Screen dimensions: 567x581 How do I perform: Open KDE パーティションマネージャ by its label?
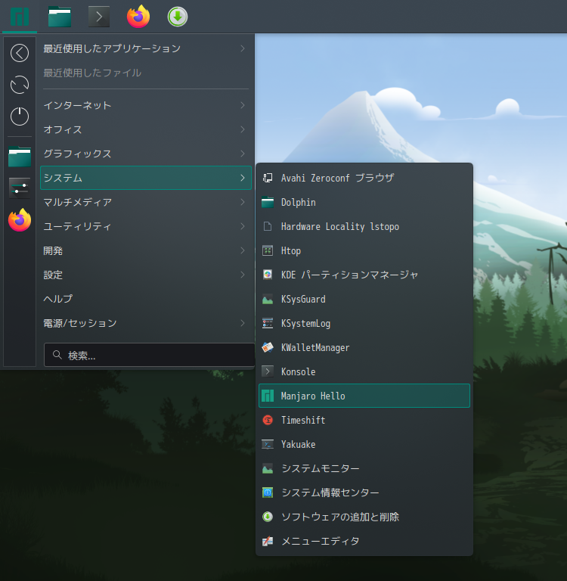pos(349,275)
